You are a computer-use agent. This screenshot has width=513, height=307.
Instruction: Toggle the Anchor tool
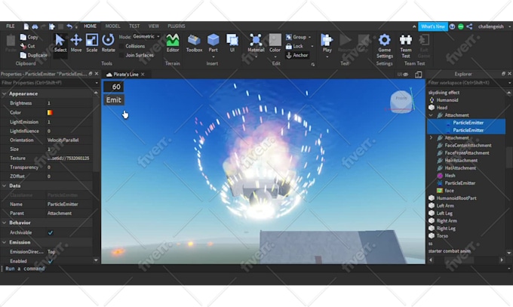pos(297,55)
